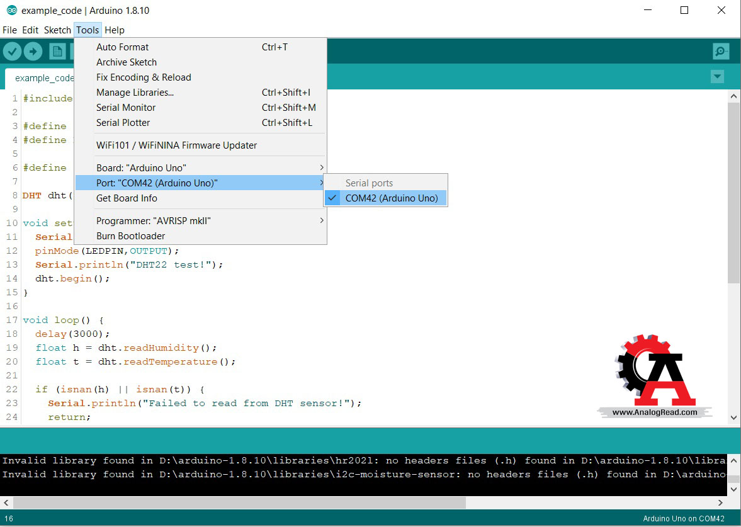
Task: Expand the Board: "Arduino Uno" submenu
Action: (200, 167)
